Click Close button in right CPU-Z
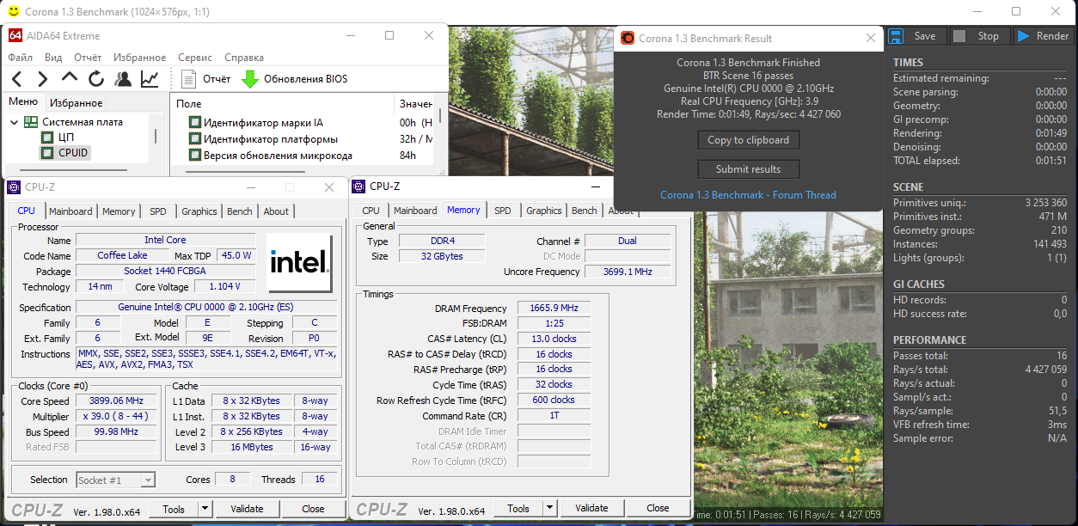 coord(658,508)
